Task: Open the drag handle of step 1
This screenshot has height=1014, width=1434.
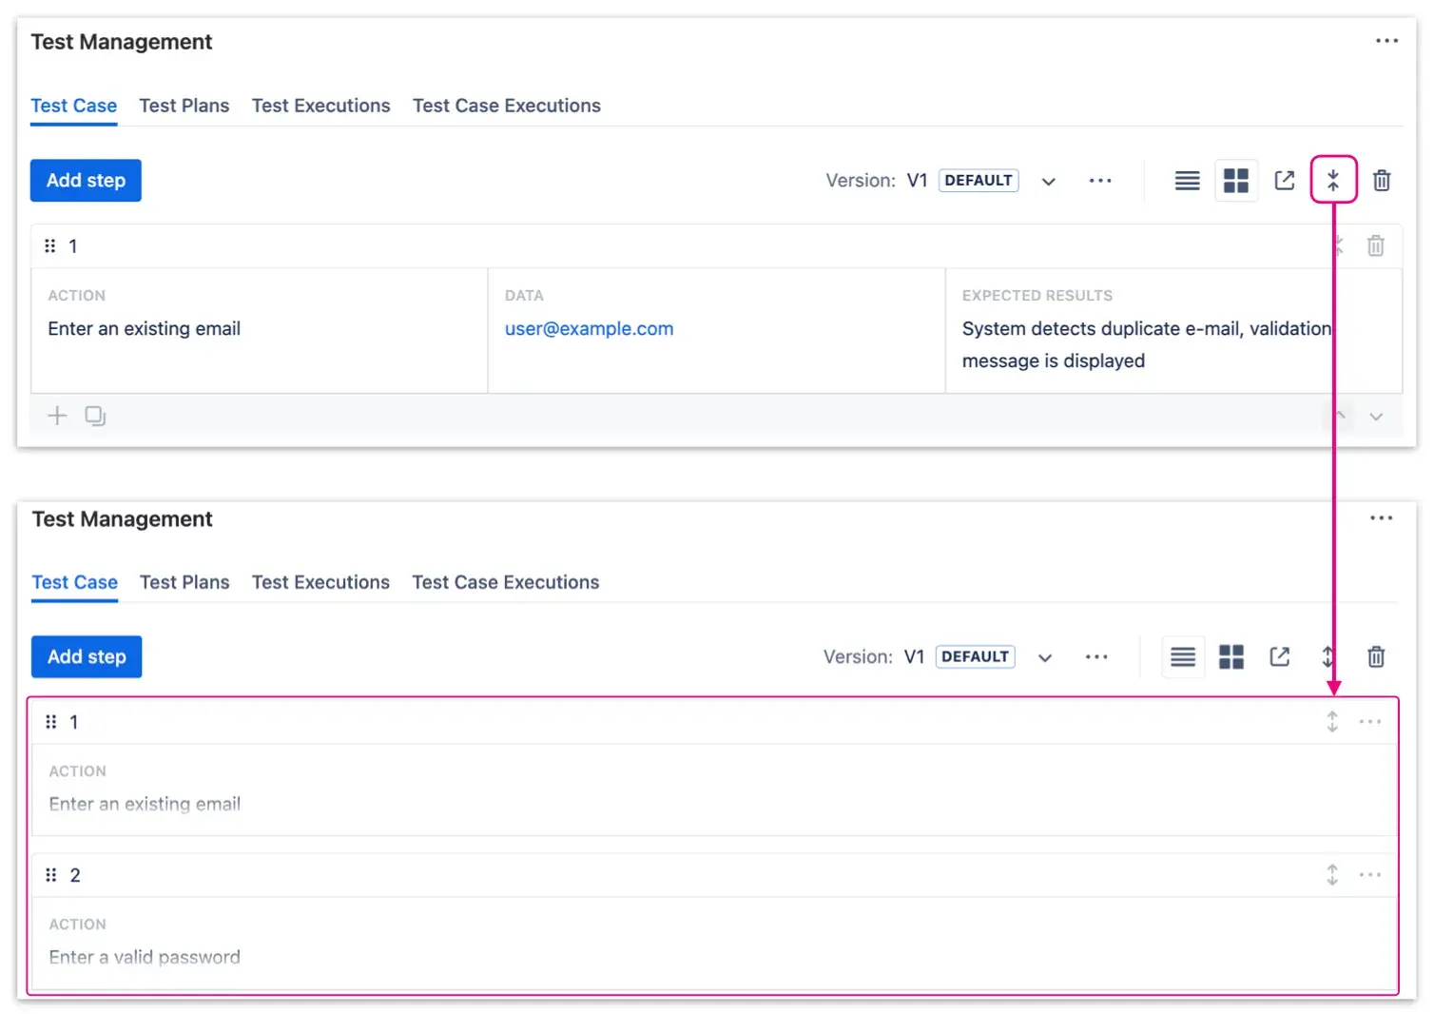Action: tap(50, 245)
